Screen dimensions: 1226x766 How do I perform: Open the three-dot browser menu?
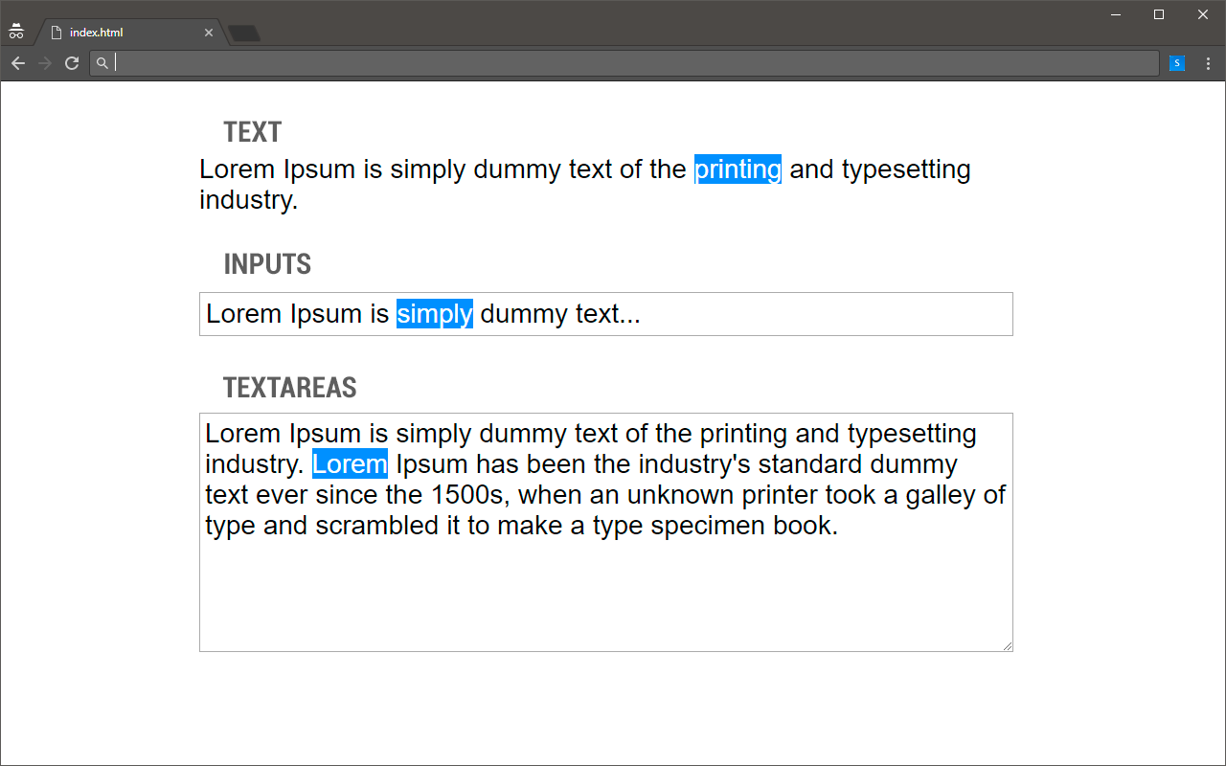coord(1208,63)
